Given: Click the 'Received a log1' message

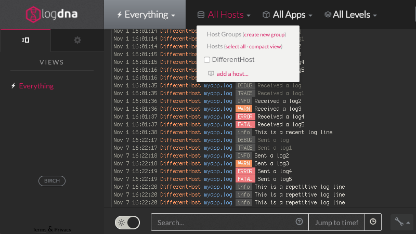Looking at the screenshot, I should coord(281,94).
